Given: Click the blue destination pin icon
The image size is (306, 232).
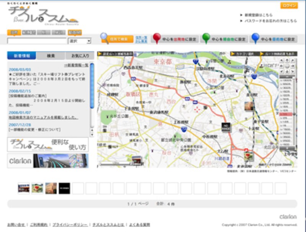Looking at the screenshot, I should tap(255, 38).
